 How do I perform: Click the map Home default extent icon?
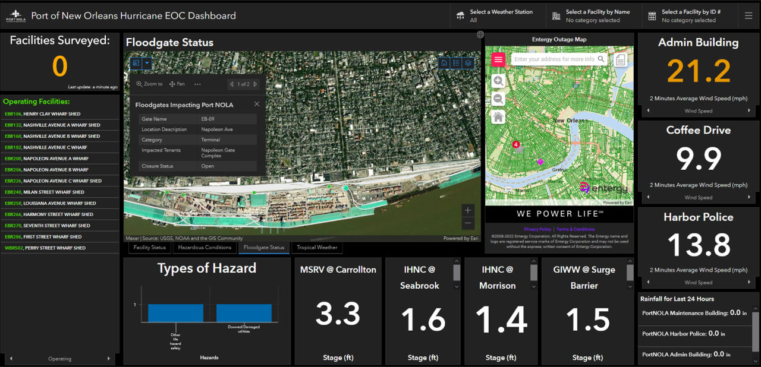pos(444,63)
